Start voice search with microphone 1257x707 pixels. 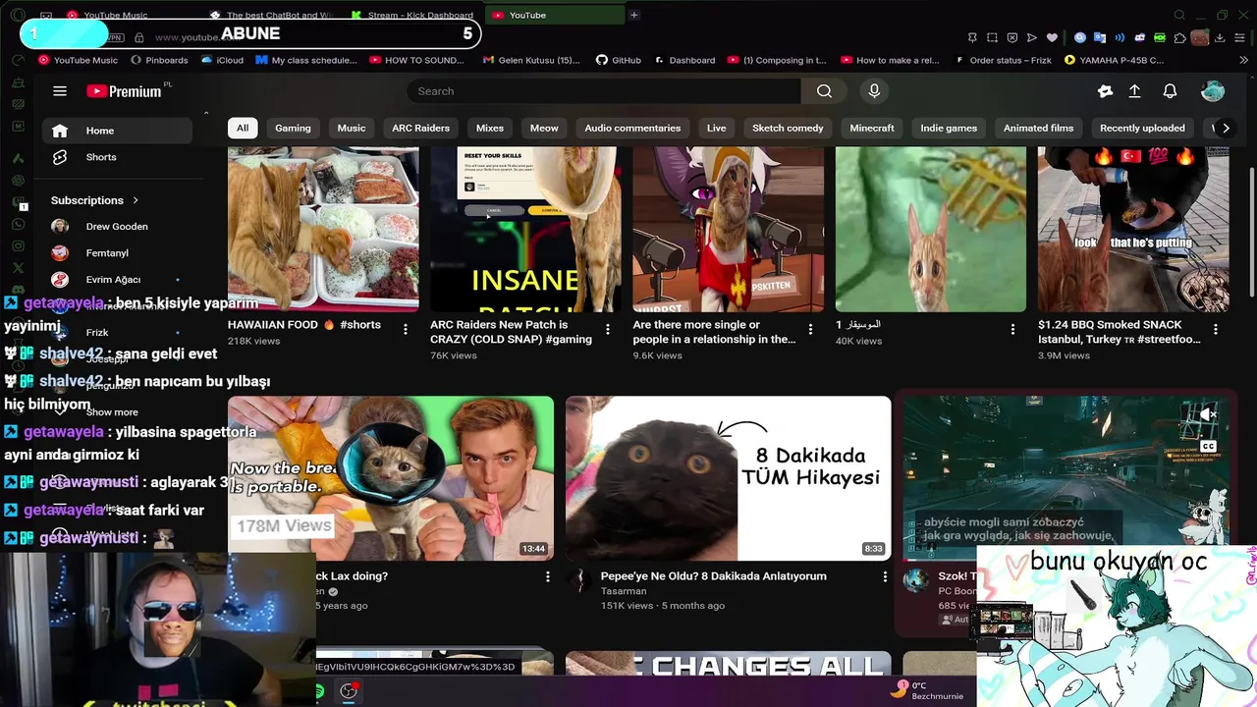pyautogui.click(x=874, y=91)
